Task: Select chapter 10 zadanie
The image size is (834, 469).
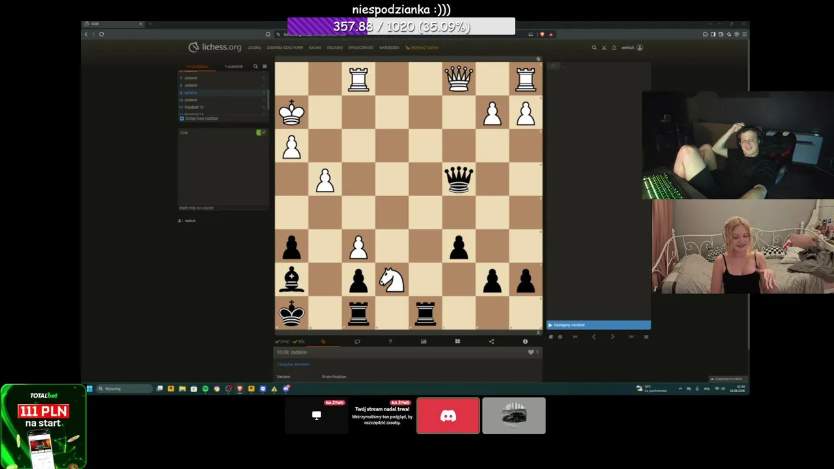Action: pyautogui.click(x=222, y=100)
